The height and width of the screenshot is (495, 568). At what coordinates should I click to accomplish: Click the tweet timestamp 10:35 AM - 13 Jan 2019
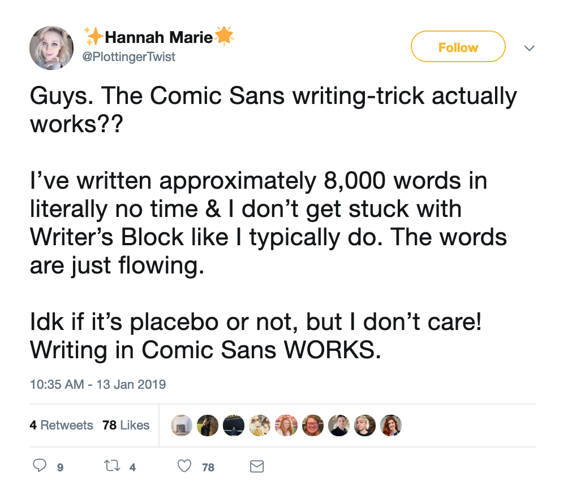pyautogui.click(x=98, y=384)
